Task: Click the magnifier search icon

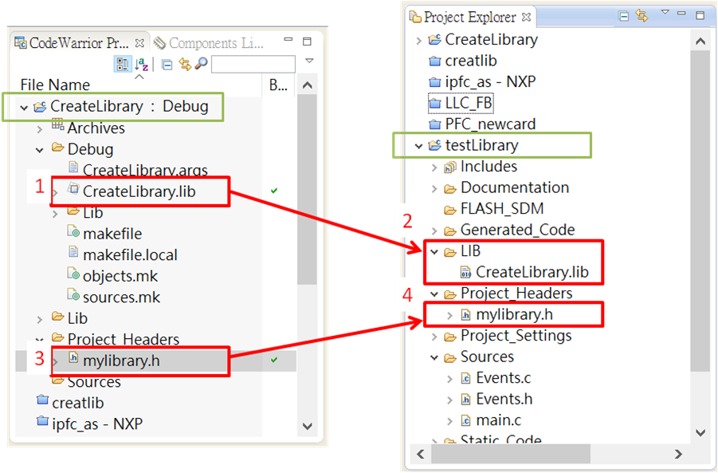Action: coord(201,65)
